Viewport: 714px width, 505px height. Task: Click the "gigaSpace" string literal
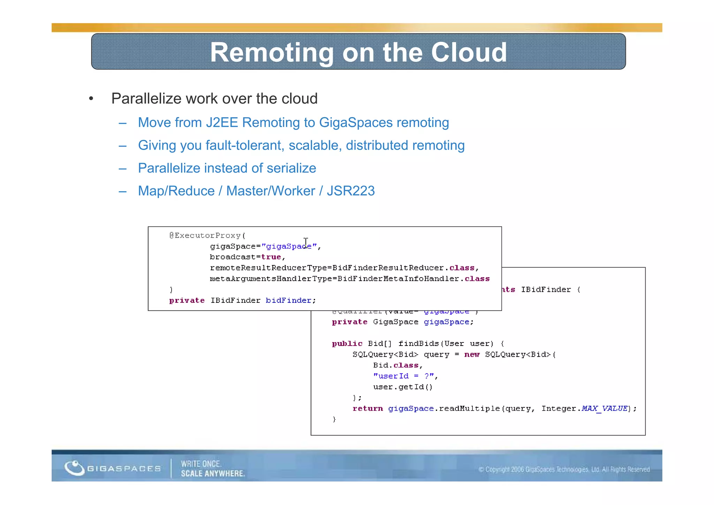289,247
